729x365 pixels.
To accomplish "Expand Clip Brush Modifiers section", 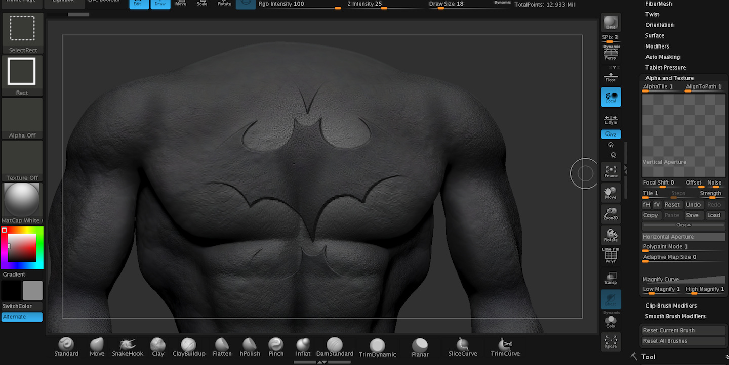I will [671, 306].
